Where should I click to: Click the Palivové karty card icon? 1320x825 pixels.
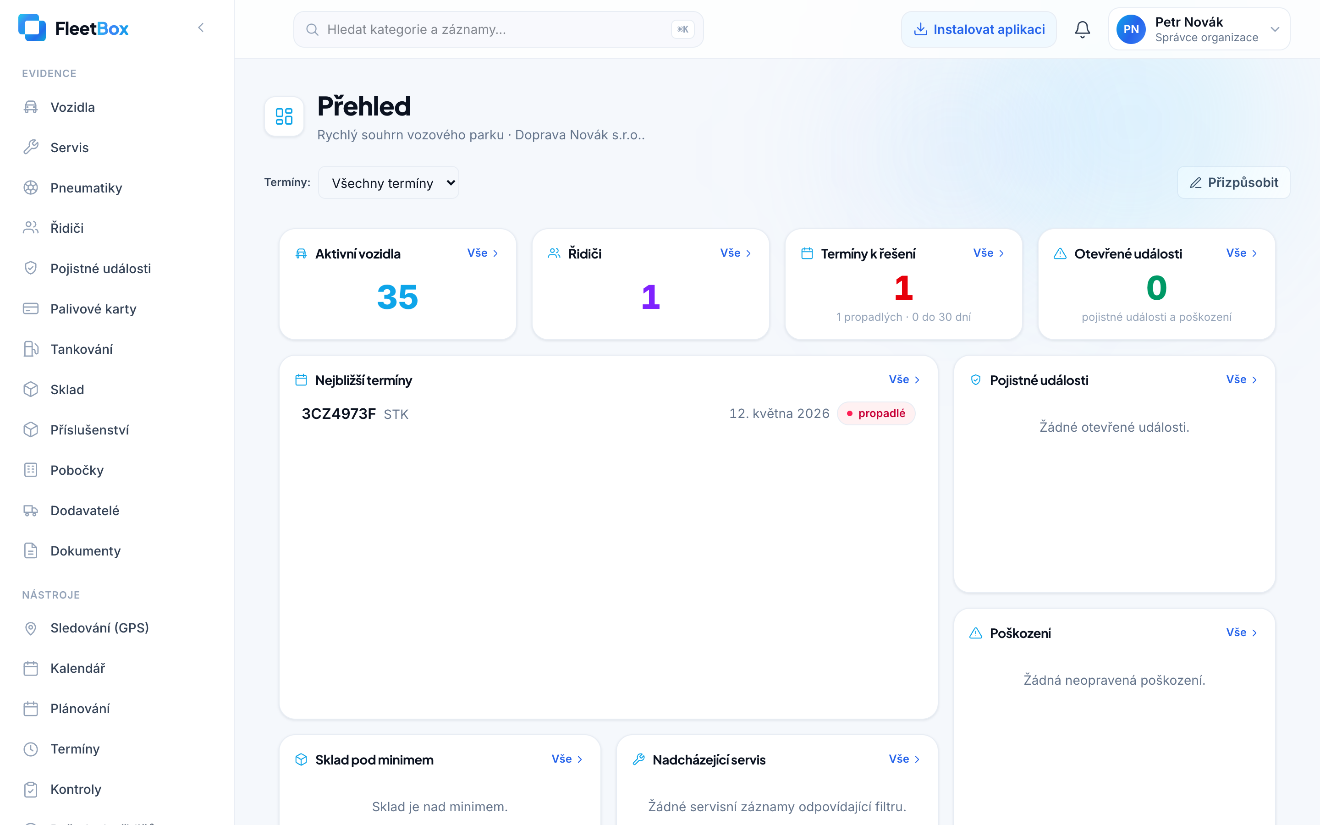pyautogui.click(x=31, y=309)
